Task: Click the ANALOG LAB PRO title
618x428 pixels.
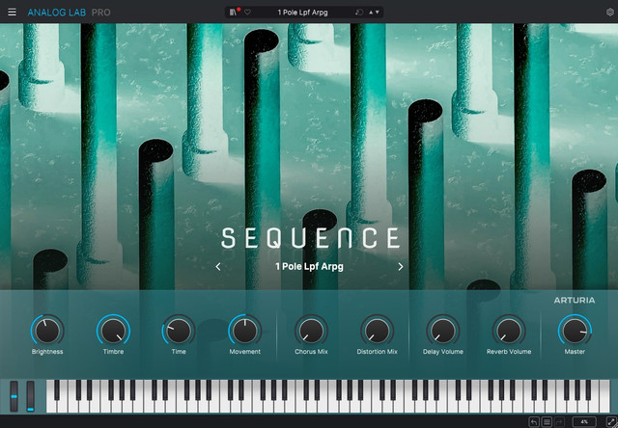Action: (x=69, y=13)
